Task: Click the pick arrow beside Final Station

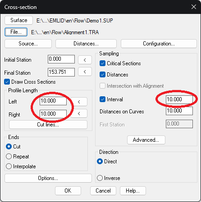Action: point(85,72)
